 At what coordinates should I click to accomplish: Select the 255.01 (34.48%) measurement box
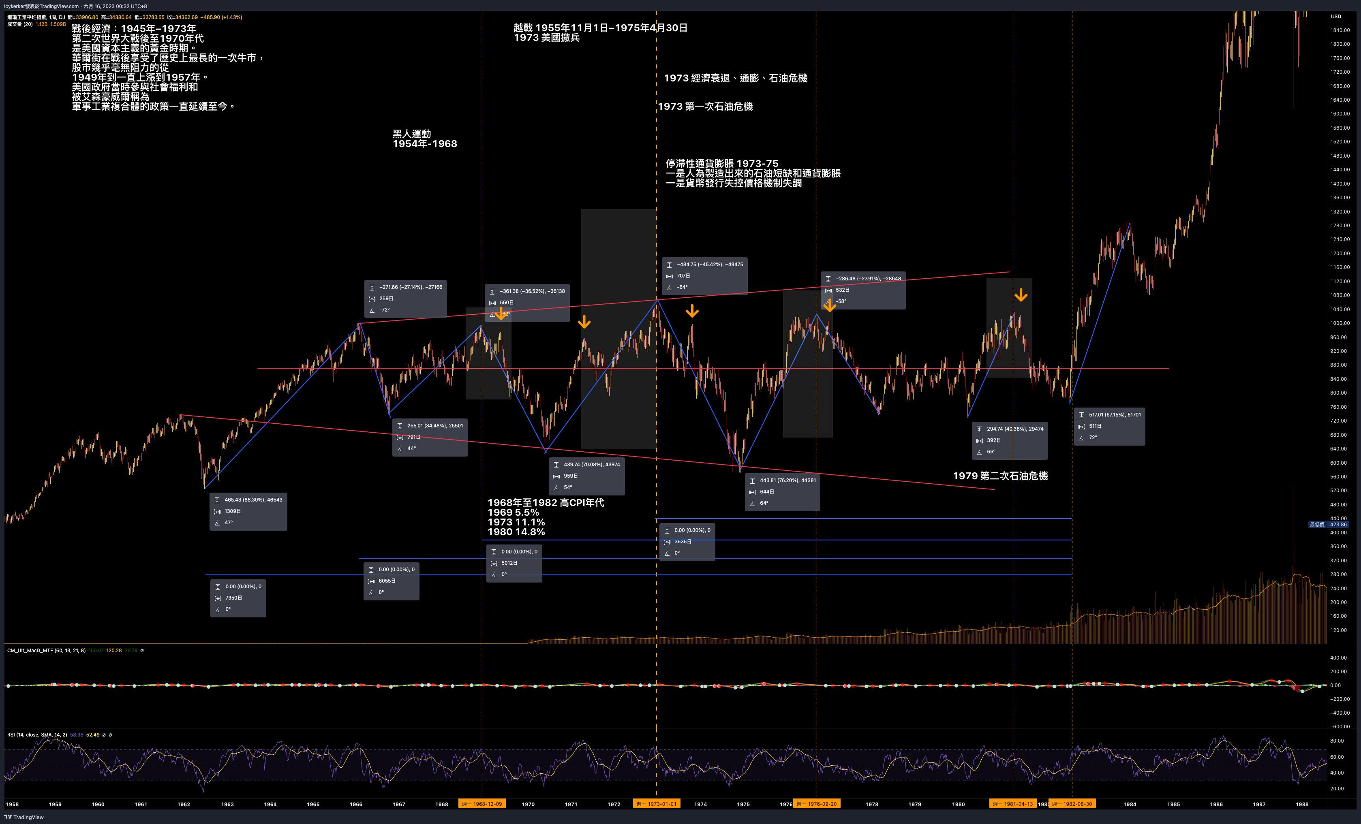(430, 438)
